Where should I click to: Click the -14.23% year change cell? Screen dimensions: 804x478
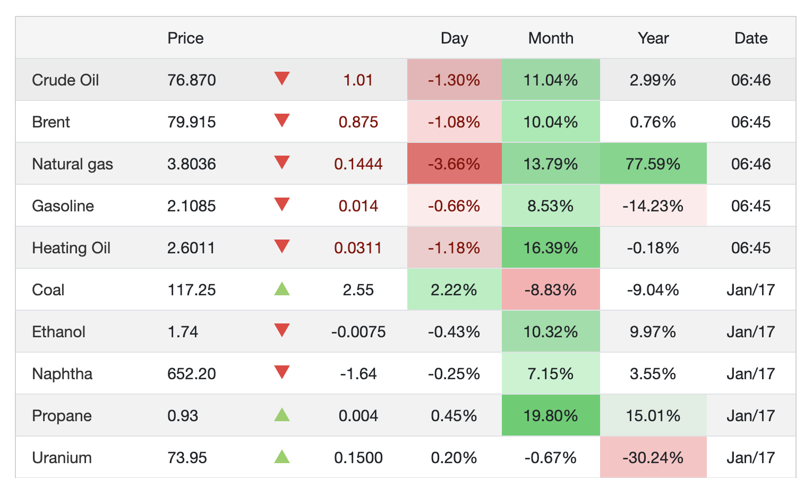coord(653,206)
